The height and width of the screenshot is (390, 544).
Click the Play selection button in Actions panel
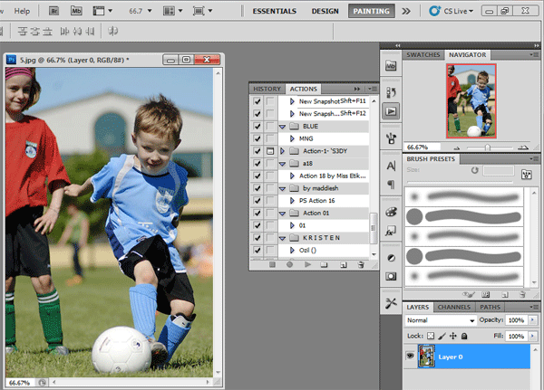point(308,264)
